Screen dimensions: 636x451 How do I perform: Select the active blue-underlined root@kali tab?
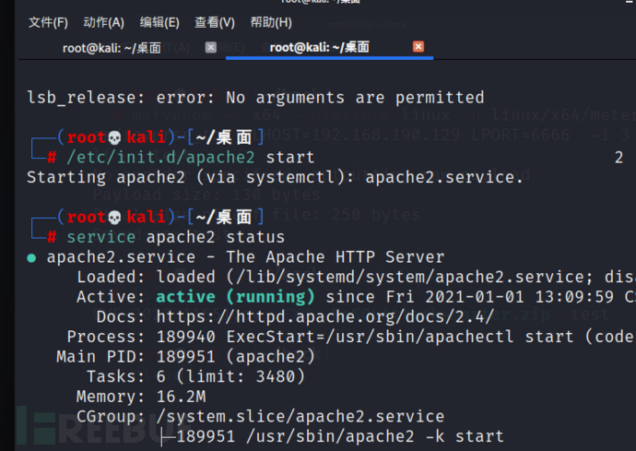pos(320,47)
